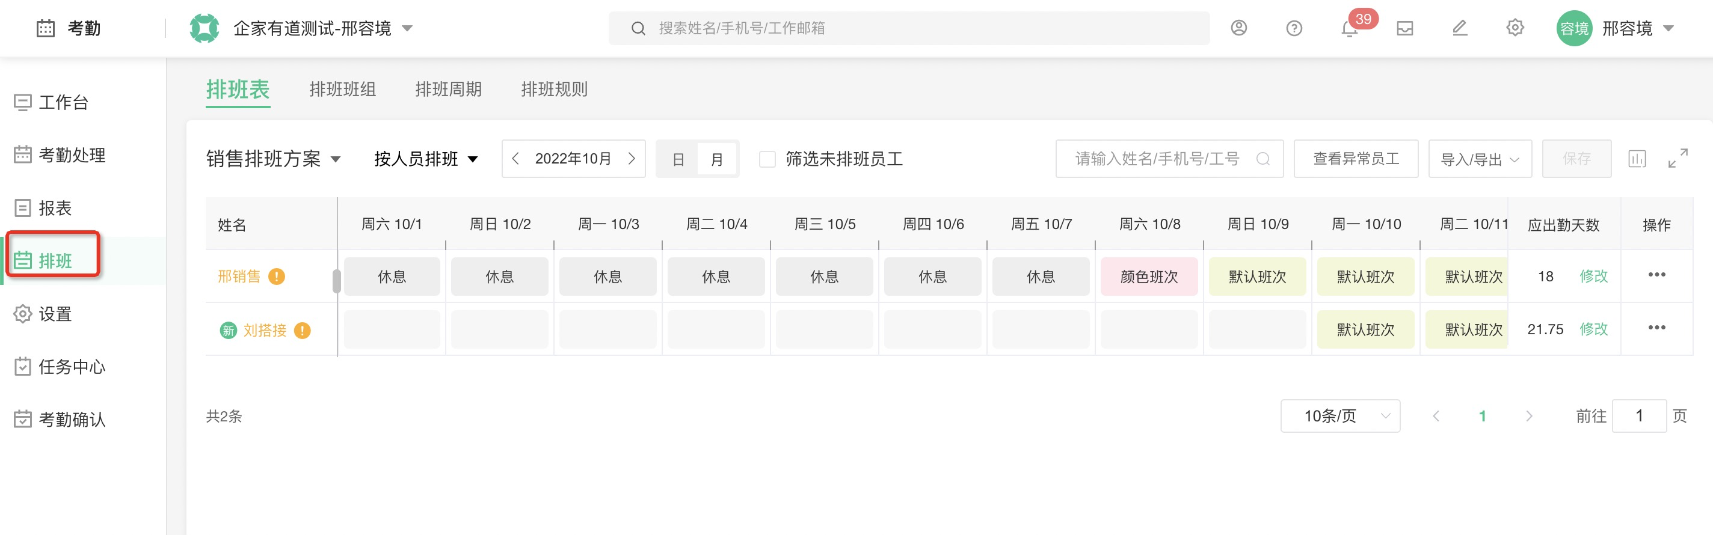Switch to 排班表 tab
1713x535 pixels.
click(x=238, y=89)
